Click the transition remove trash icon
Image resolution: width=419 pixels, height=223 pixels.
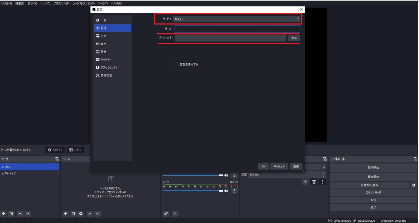pos(314,182)
